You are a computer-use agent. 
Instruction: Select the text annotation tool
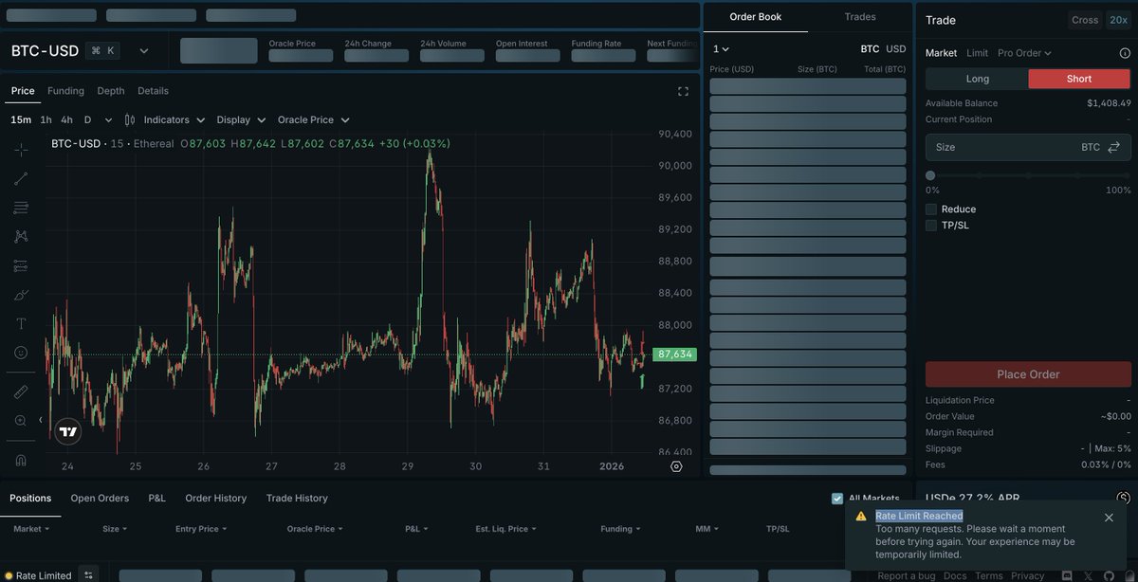(x=21, y=323)
